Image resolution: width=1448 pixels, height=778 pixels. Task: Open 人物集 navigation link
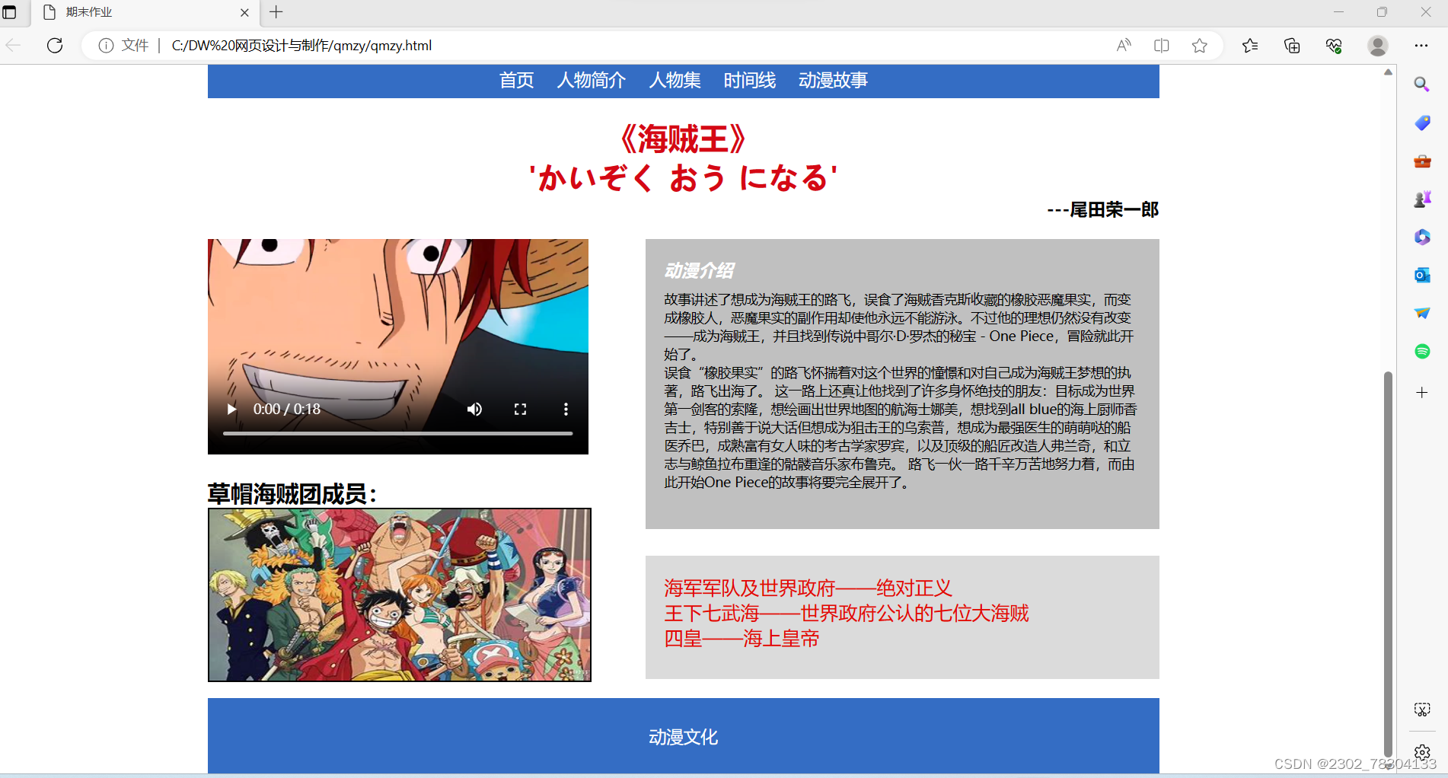[675, 81]
